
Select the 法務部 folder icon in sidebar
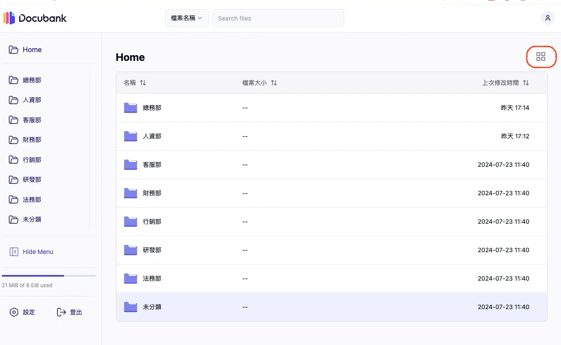coord(14,200)
